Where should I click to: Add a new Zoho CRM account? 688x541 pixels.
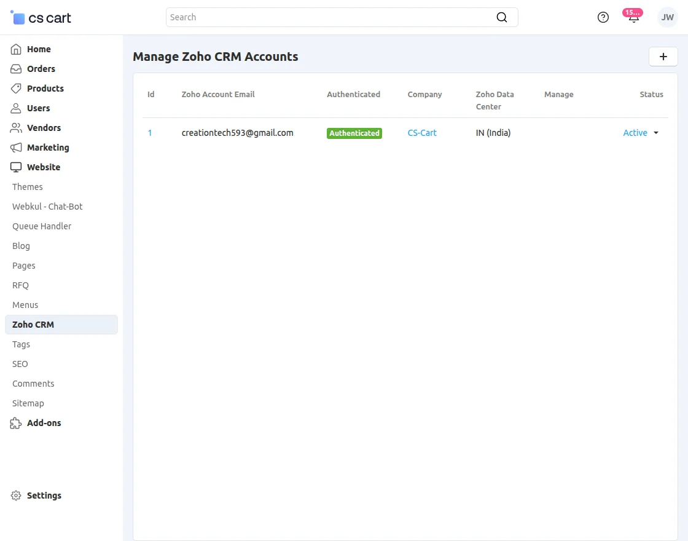coord(663,56)
